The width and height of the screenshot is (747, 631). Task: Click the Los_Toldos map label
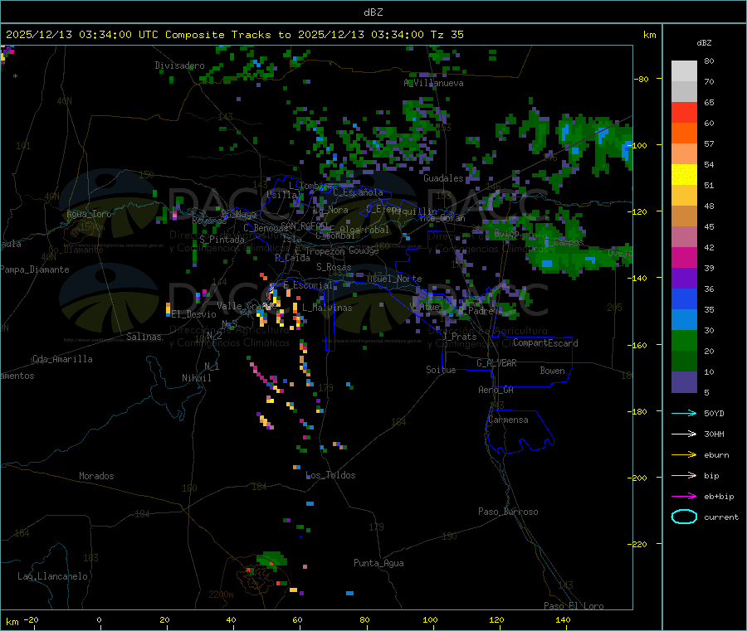point(330,475)
